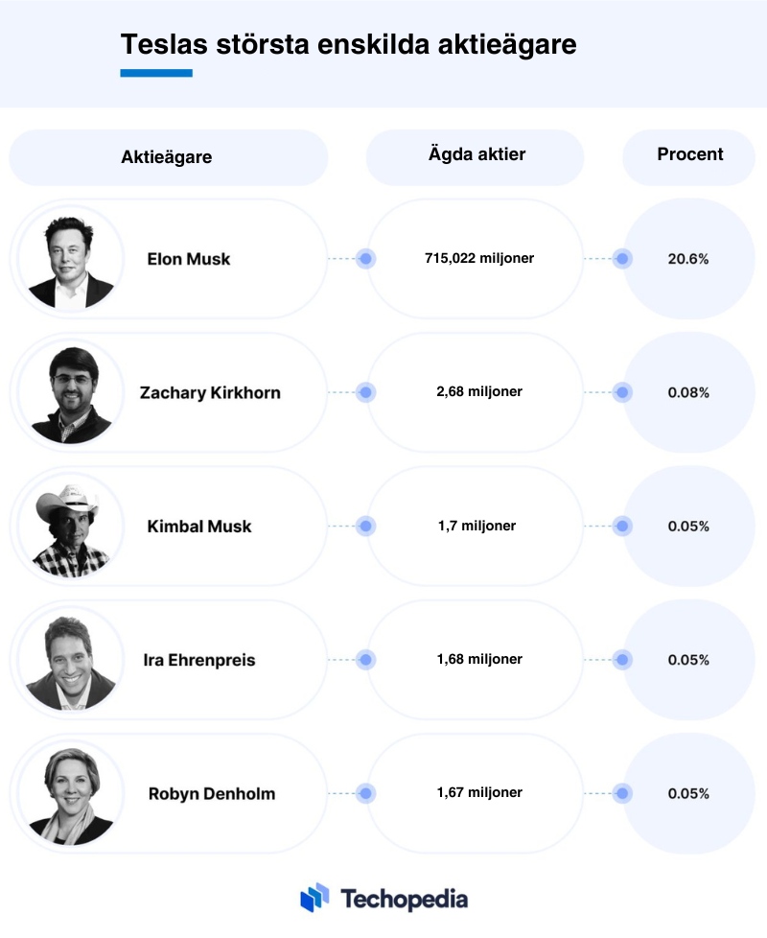Screen dimensions: 767x938
Task: Select the Aktieägare column header
Action: [169, 157]
